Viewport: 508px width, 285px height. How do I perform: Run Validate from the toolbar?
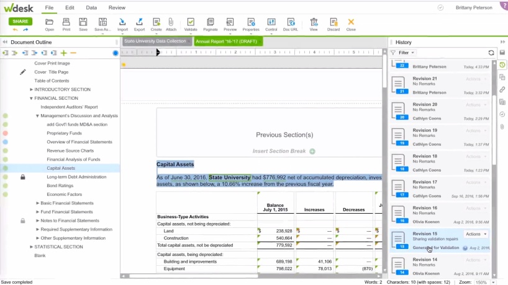(191, 25)
